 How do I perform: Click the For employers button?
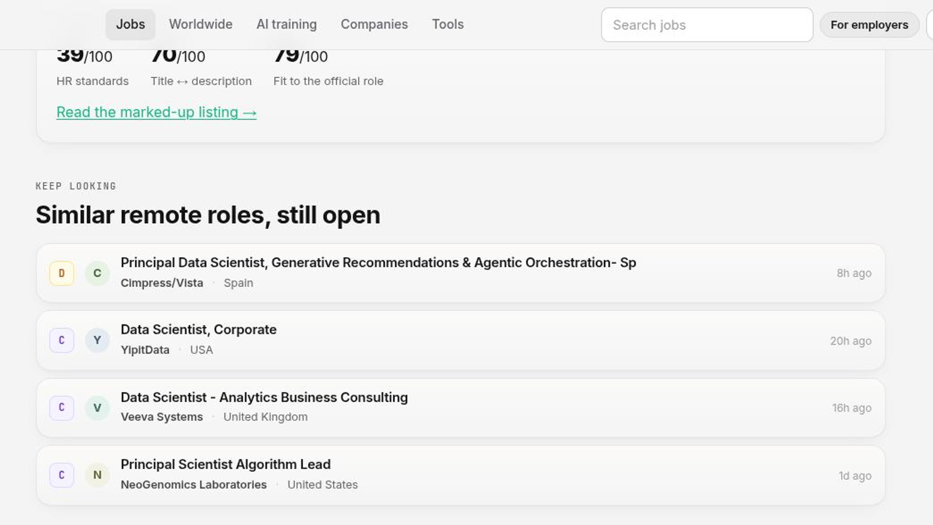click(869, 25)
